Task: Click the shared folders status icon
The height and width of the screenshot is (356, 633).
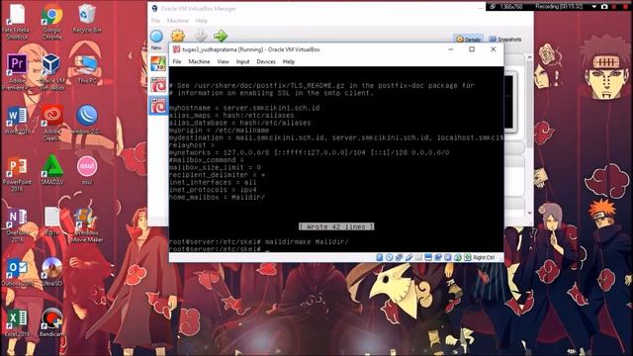Action: click(418, 257)
